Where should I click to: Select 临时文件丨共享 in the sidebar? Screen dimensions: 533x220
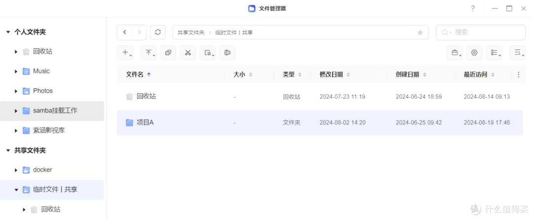[x=52, y=190]
